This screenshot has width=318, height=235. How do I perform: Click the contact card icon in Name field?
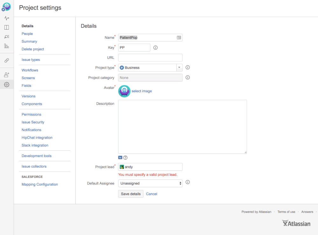179,38
